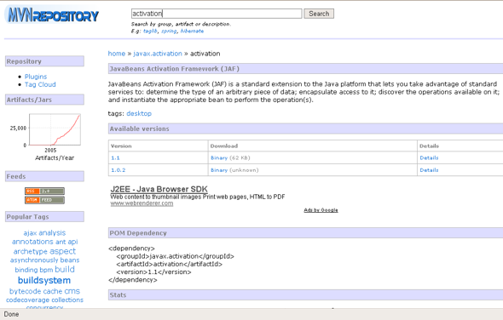This screenshot has width=503, height=320.
Task: Select the ant popular tag
Action: pos(61,242)
